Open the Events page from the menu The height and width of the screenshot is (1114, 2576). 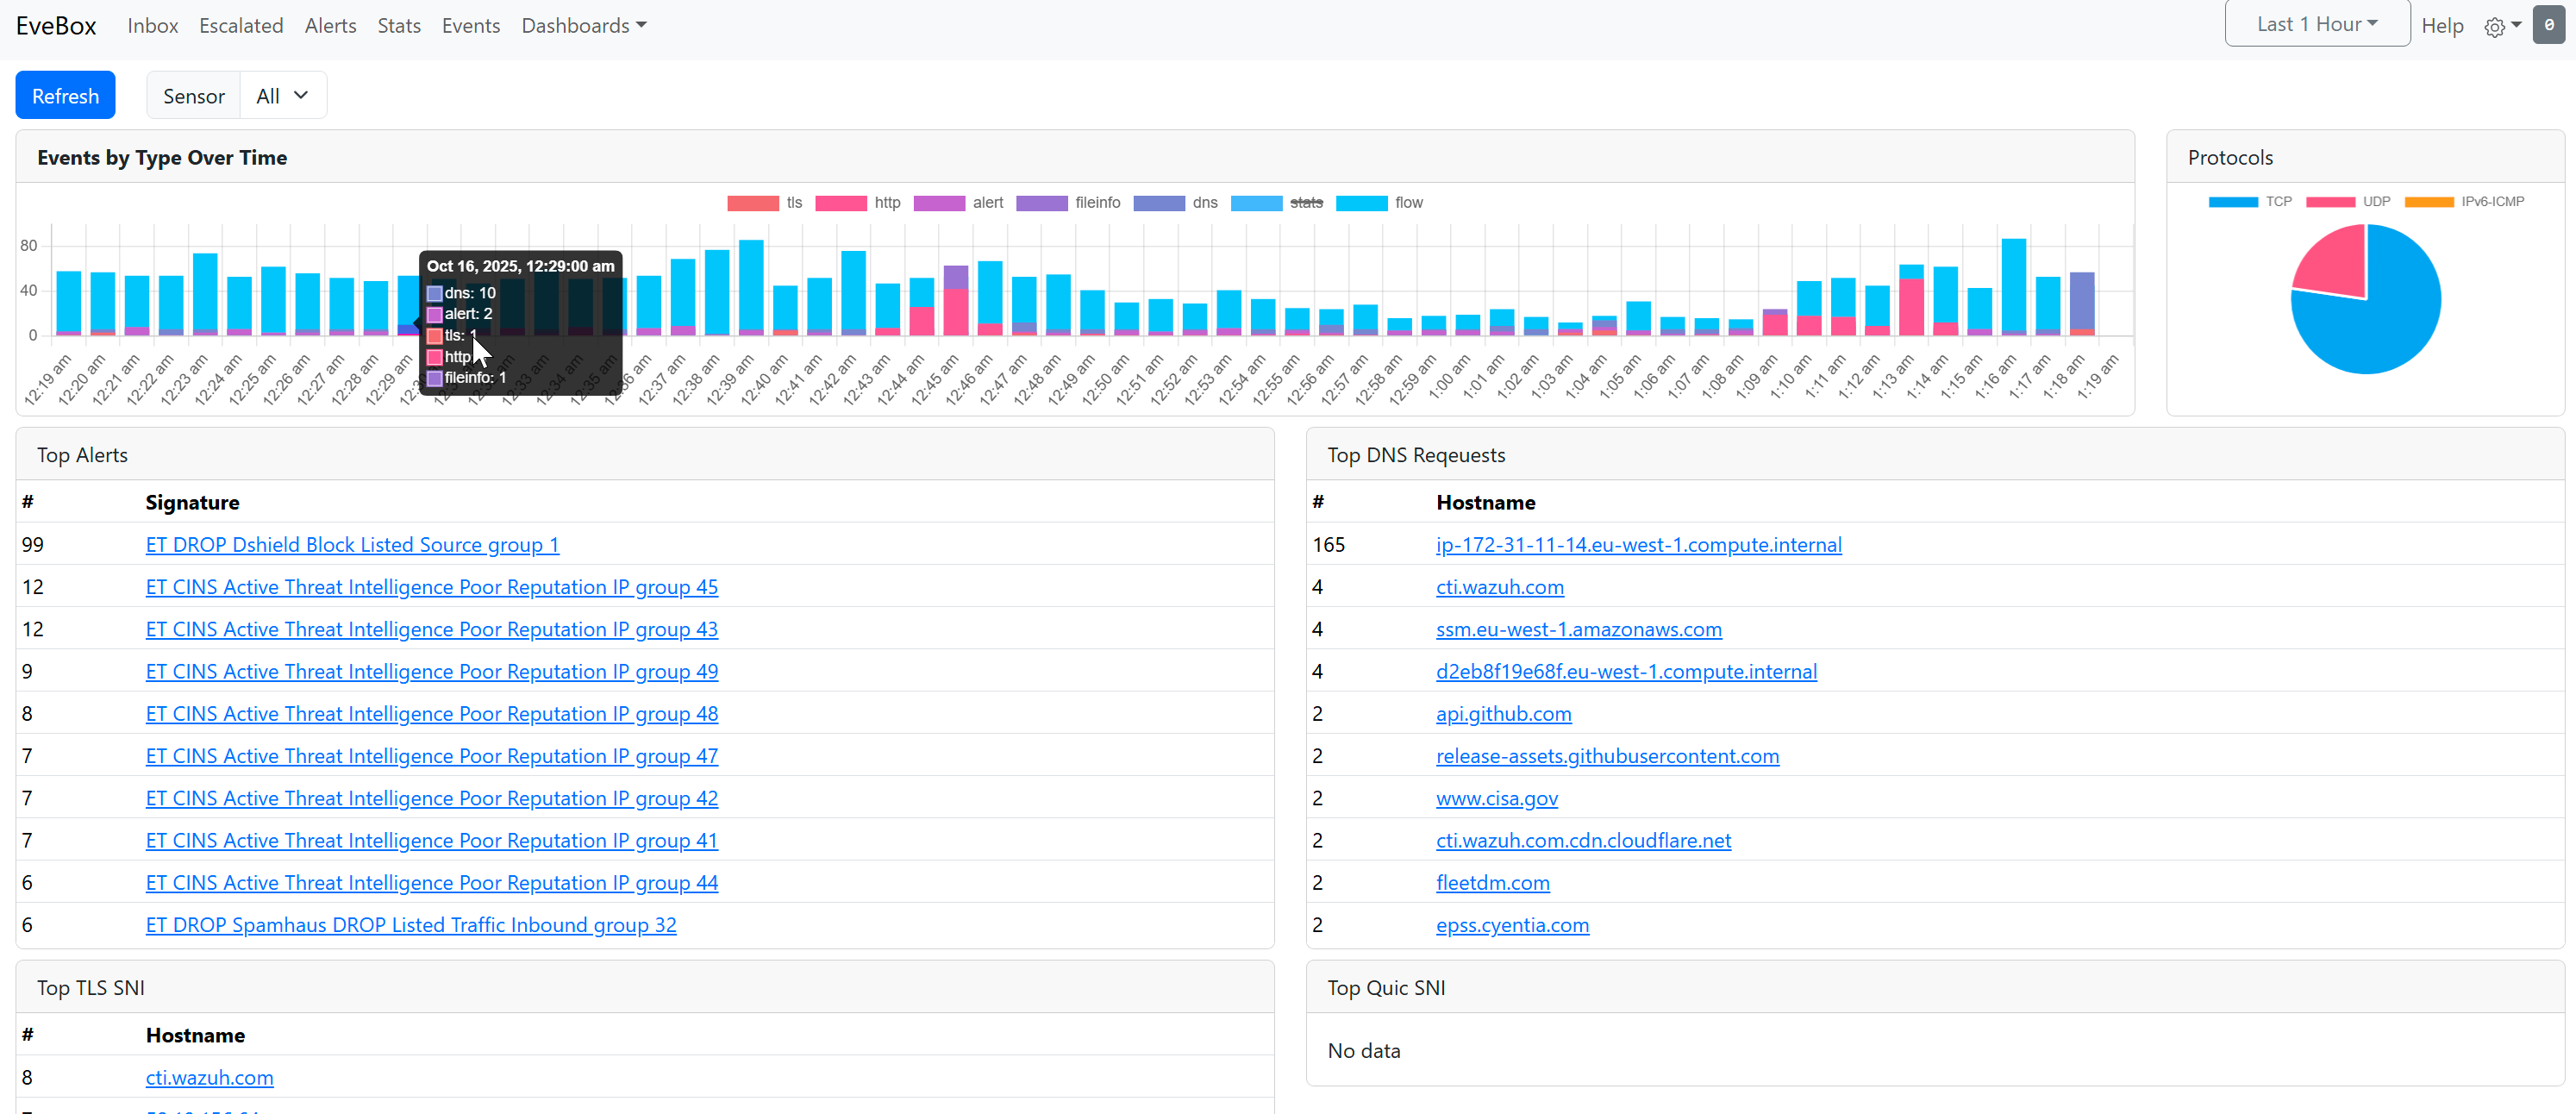coord(470,25)
